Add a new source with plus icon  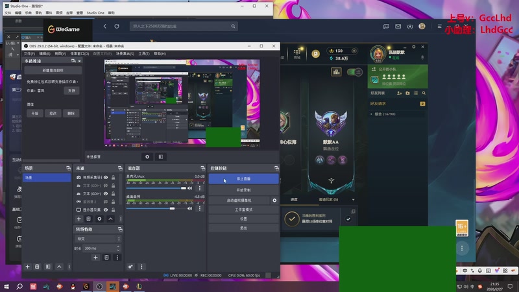(x=78, y=219)
